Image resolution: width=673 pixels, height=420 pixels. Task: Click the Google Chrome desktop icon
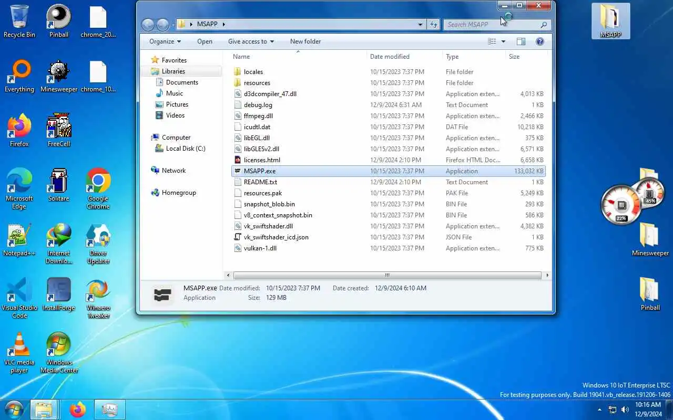(x=98, y=189)
